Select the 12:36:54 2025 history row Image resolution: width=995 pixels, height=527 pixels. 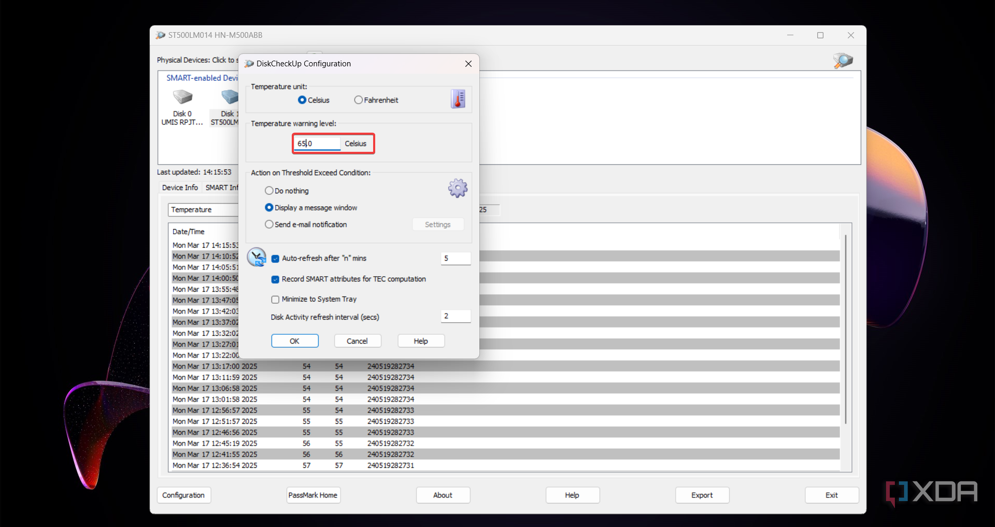[505, 465]
